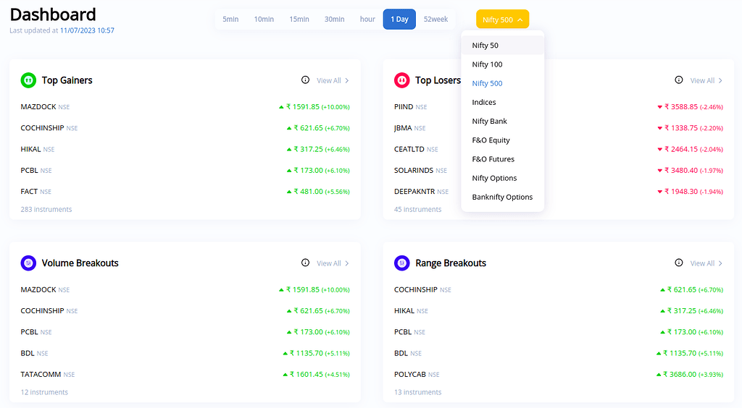Open View All for Range Breakouts
This screenshot has width=742, height=408.
pyautogui.click(x=706, y=263)
